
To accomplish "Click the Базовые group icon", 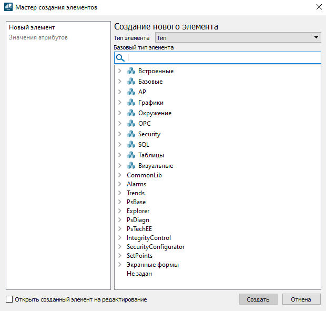I will click(x=131, y=82).
